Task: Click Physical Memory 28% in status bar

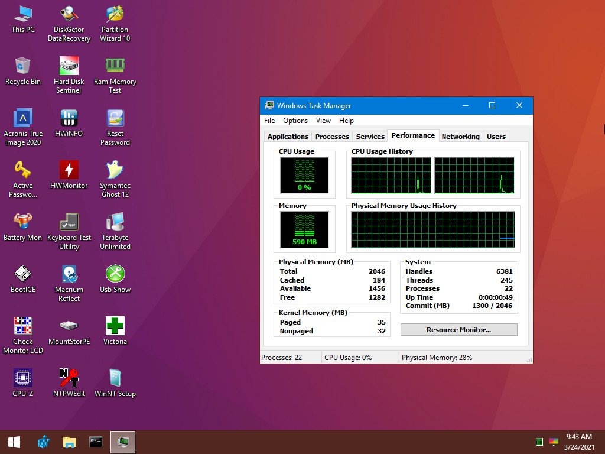Action: (437, 358)
